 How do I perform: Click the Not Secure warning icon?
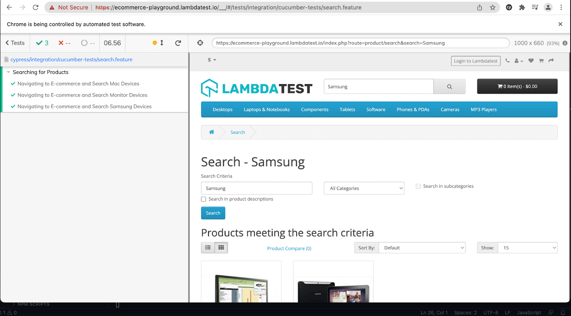coord(52,7)
